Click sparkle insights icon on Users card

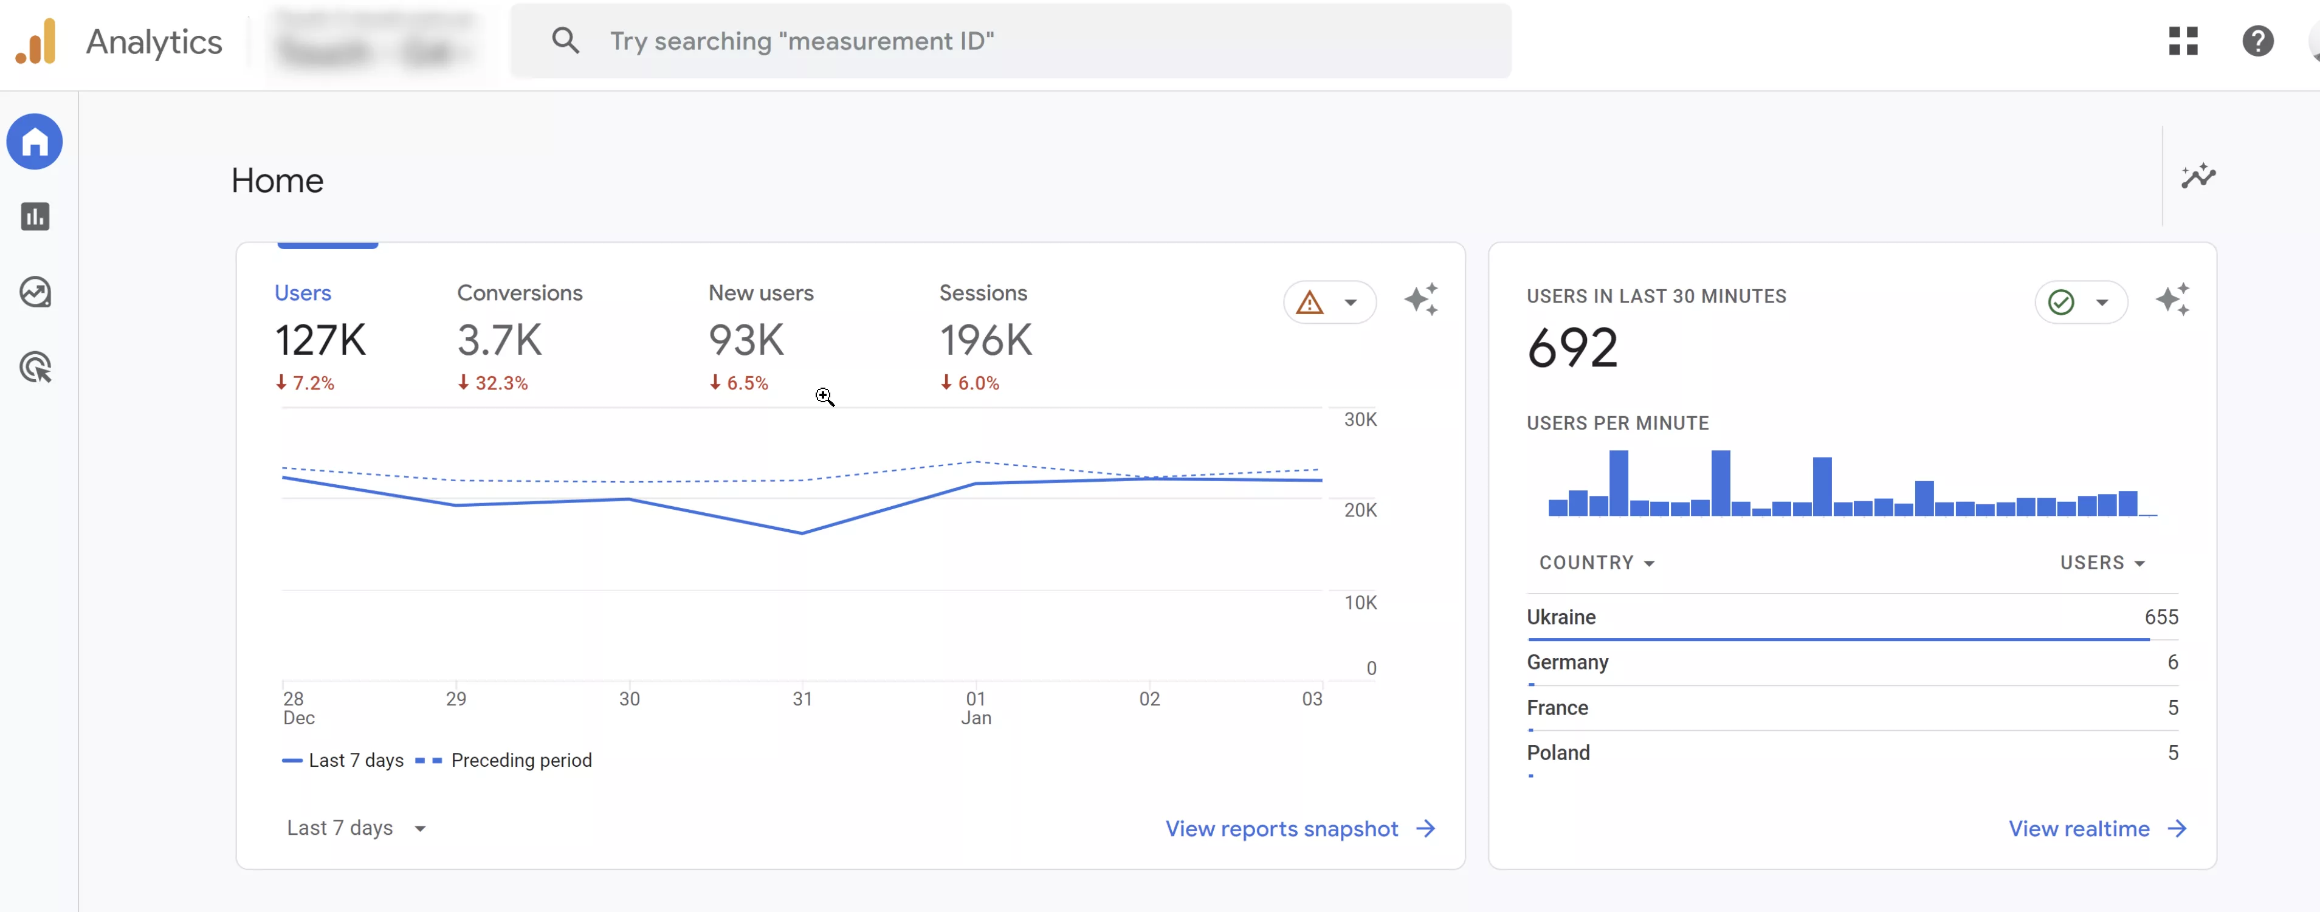pos(1421,300)
